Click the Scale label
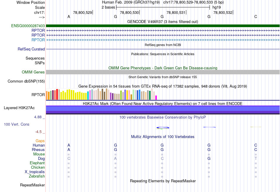 pos(40,7)
